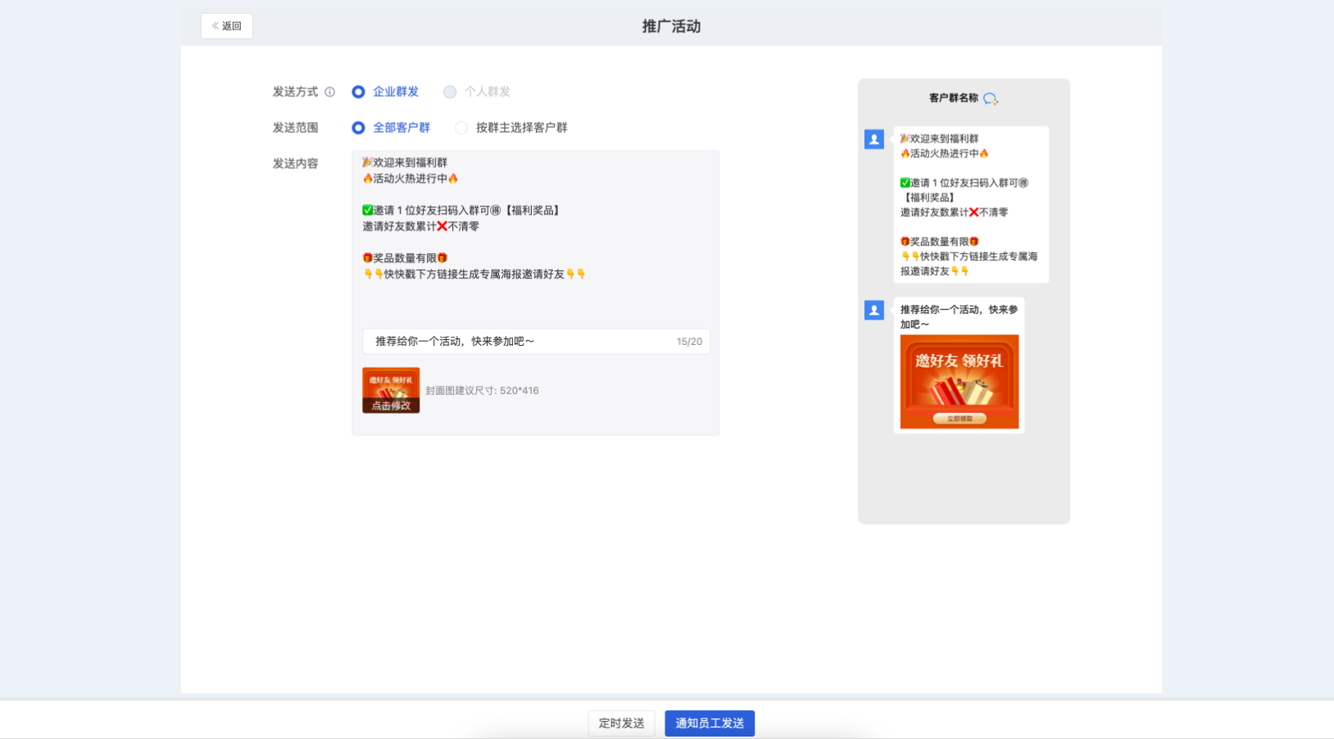1334x739 pixels.
Task: Choose 按群主选择客户群 radio option
Action: pos(511,128)
